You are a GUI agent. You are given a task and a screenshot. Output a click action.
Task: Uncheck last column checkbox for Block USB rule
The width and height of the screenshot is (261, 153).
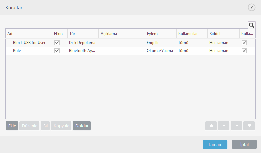coord(244,43)
